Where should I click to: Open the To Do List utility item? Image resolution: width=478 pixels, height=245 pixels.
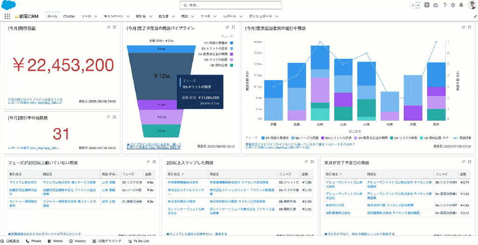coord(139,241)
